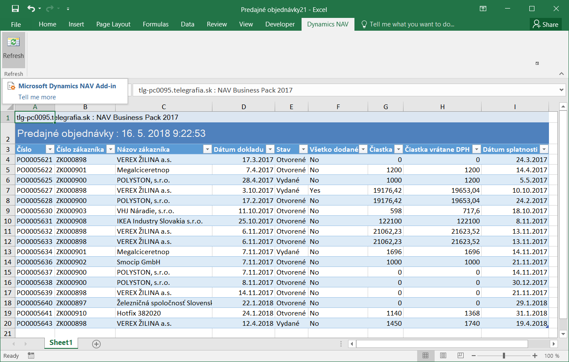Viewport: 569px width, 362px height.
Task: Click the horizontal scrollbar thumb
Action: click(442, 344)
